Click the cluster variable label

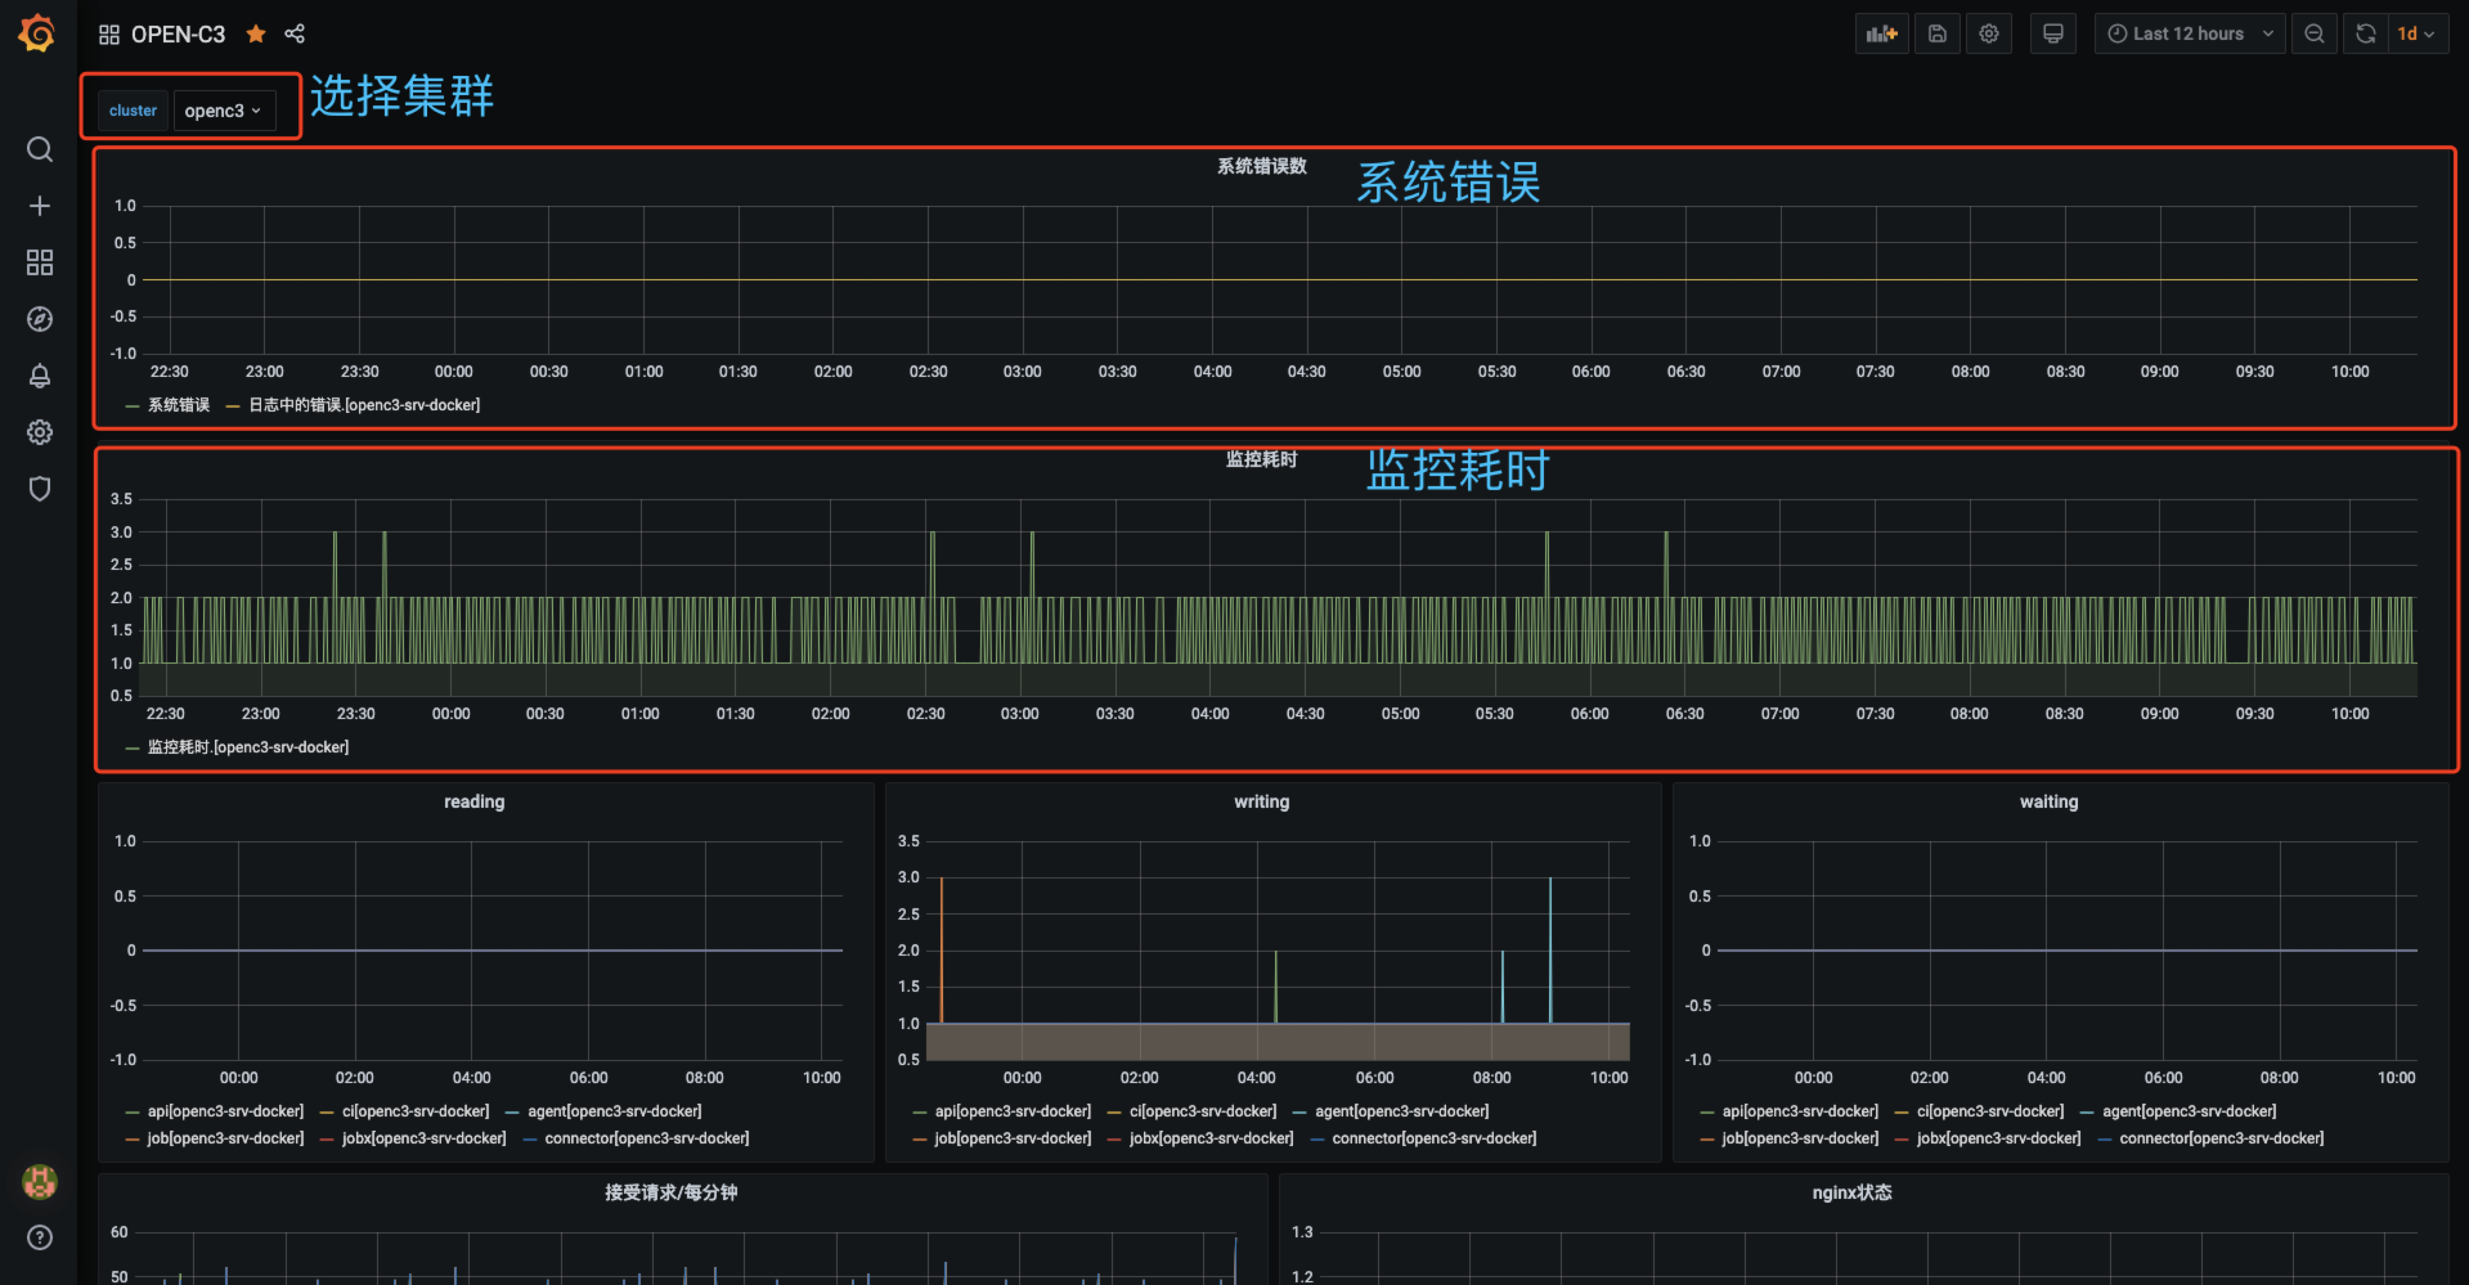point(133,110)
